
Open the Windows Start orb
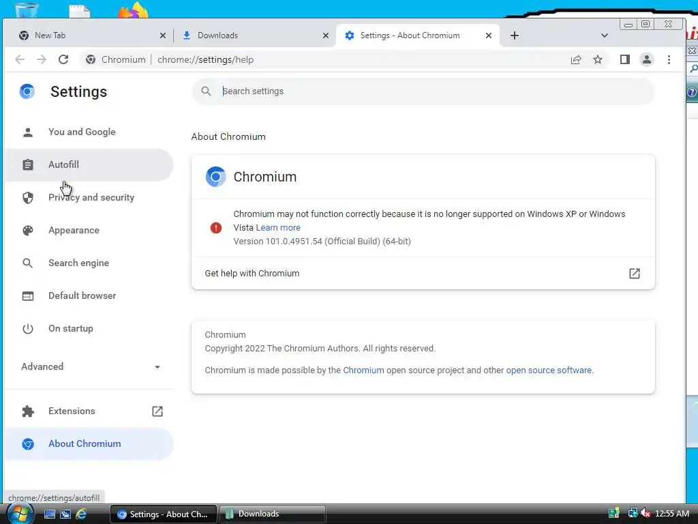(x=20, y=514)
